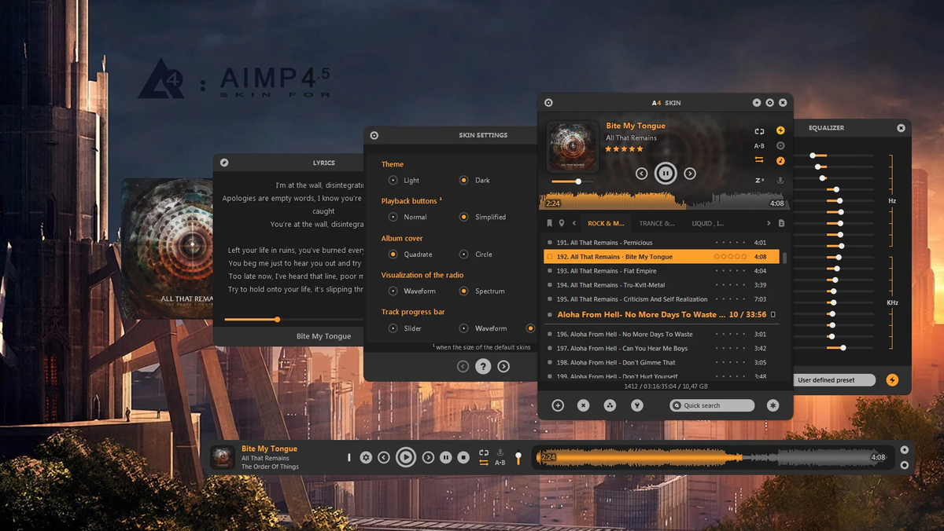Open User defined preset dropdown in Equalizer
The width and height of the screenshot is (944, 531).
tap(834, 380)
